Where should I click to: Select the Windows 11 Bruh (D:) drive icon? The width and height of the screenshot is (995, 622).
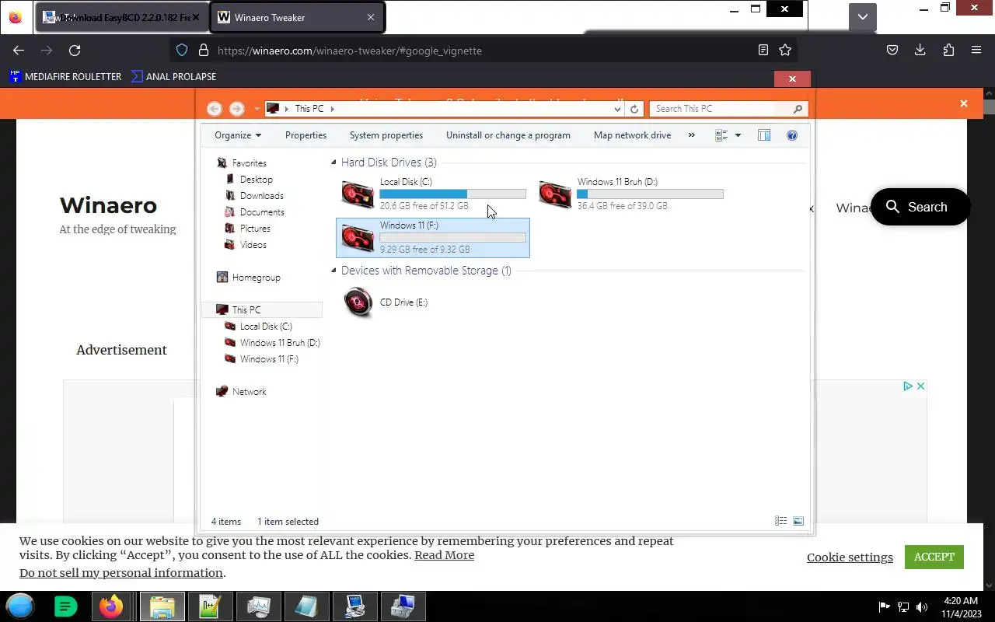pos(555,194)
